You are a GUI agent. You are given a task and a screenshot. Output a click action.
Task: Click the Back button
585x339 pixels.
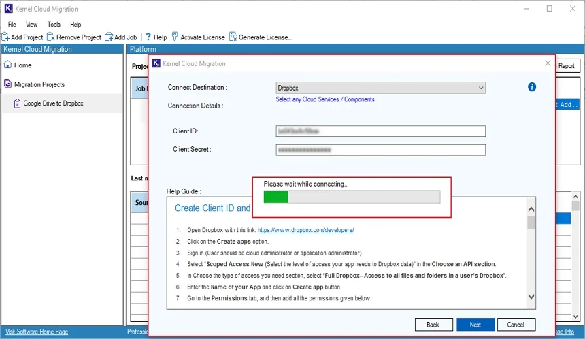(433, 325)
